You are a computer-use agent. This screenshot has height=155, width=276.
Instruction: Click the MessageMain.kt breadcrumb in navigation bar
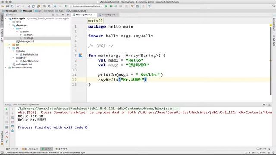[x=76, y=11]
